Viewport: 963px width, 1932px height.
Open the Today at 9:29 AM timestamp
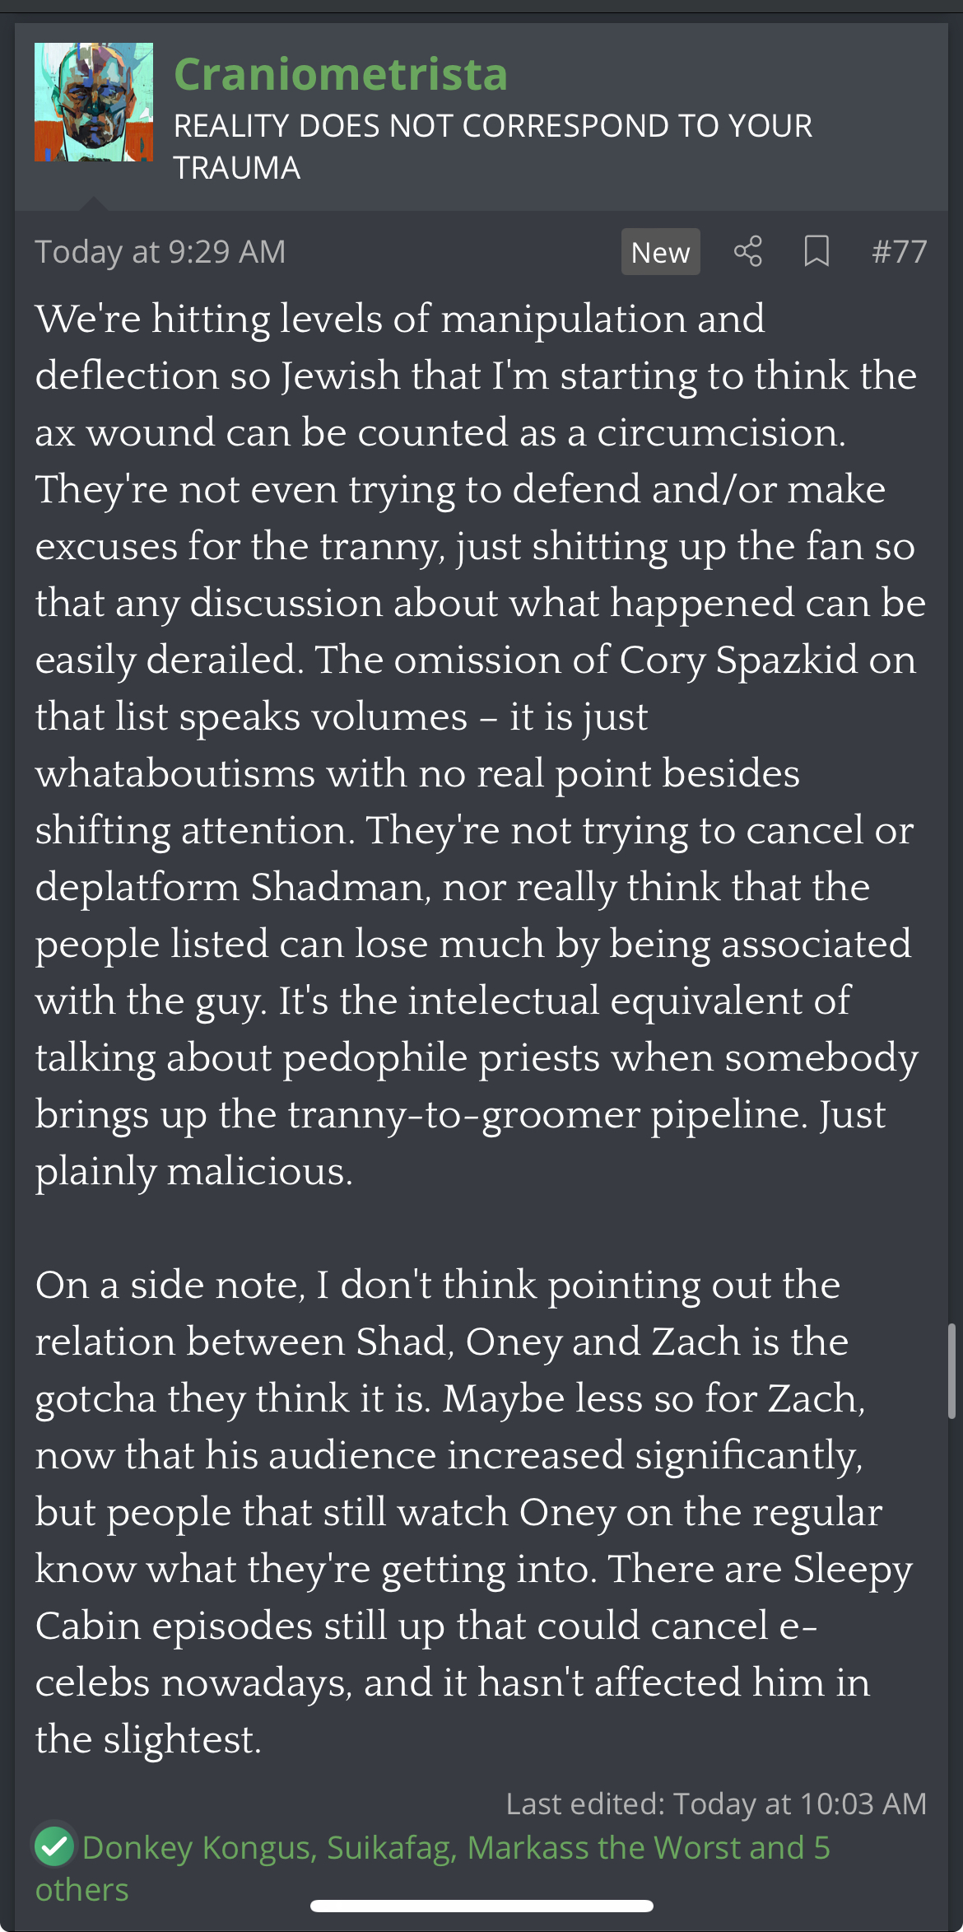click(160, 251)
